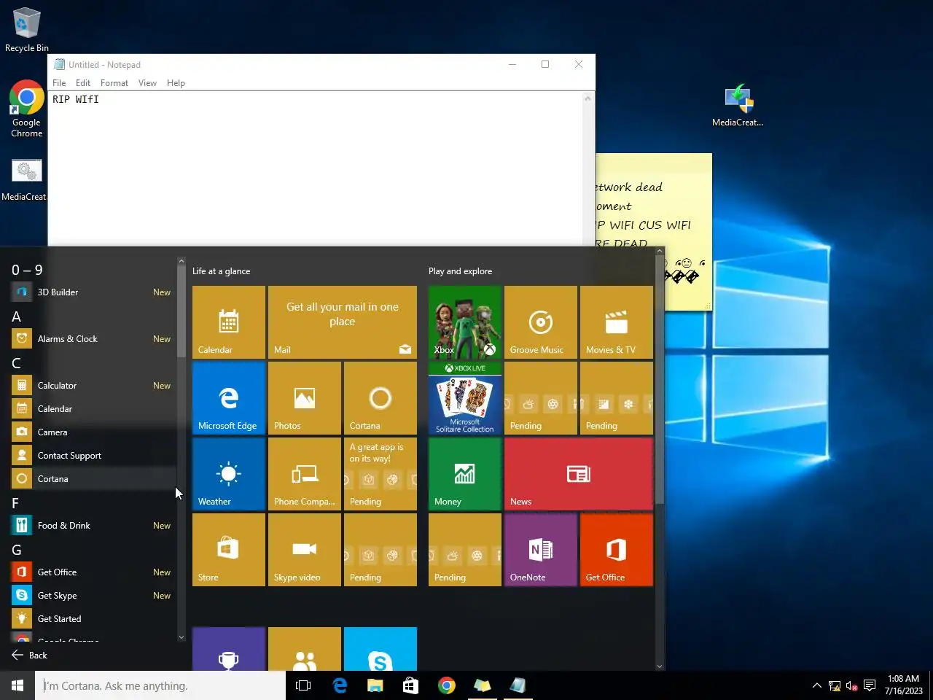Viewport: 933px width, 700px height.
Task: Click in the Notepad text area
Action: (316, 168)
